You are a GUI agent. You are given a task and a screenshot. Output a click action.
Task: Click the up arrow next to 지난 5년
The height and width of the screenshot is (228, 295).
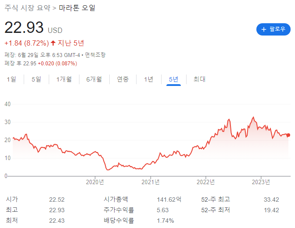click(x=53, y=43)
